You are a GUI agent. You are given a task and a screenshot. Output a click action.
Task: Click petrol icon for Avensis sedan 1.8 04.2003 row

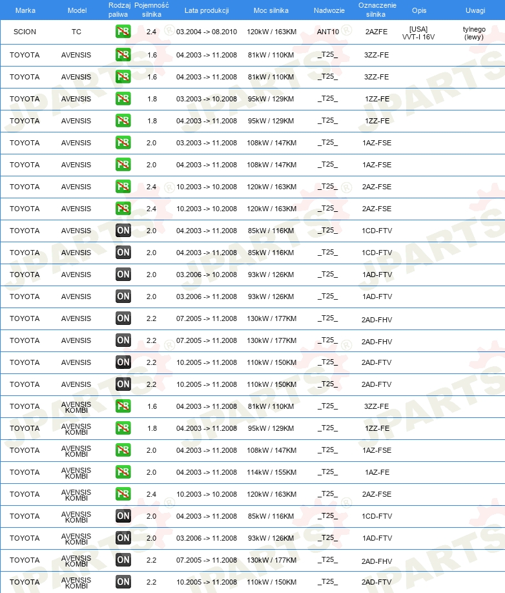[123, 121]
